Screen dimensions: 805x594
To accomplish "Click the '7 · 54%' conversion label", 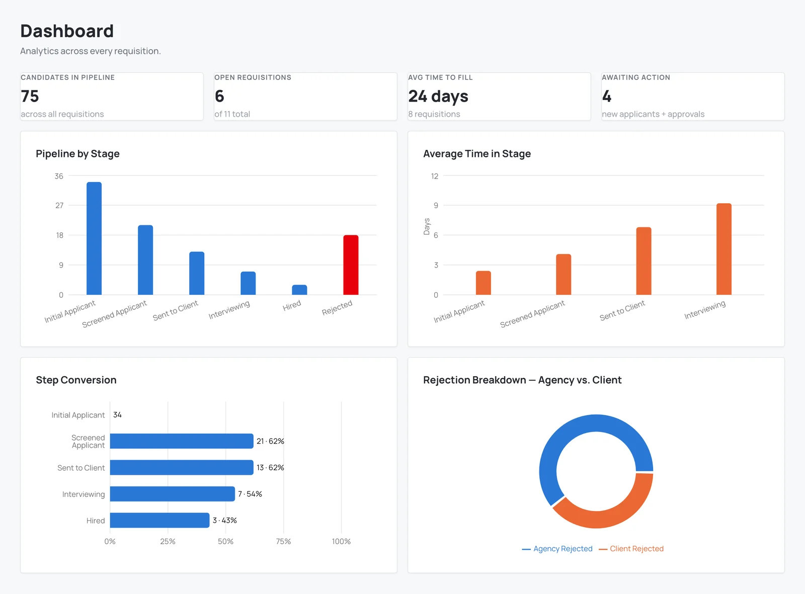I will click(x=250, y=494).
